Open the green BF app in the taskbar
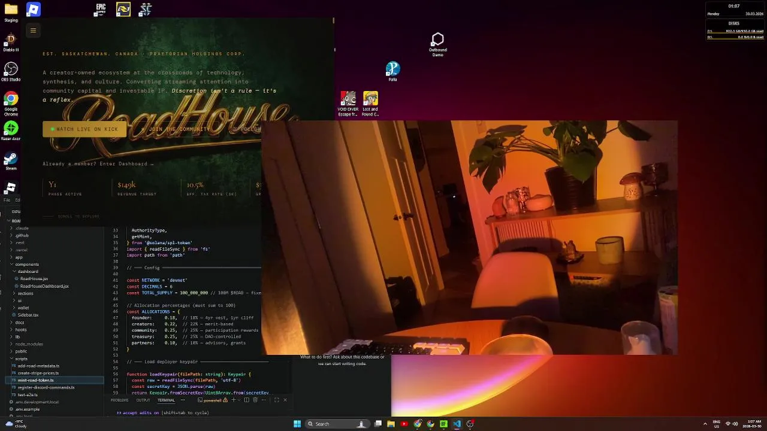 (443, 424)
